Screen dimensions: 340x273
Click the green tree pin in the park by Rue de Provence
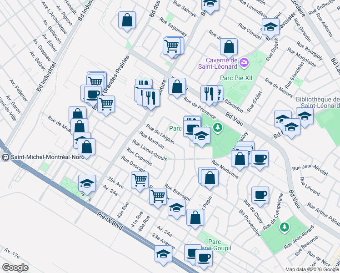click(217, 127)
